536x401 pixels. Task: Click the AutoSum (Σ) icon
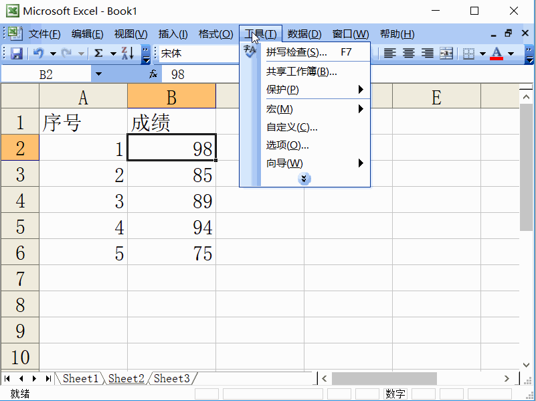[98, 54]
